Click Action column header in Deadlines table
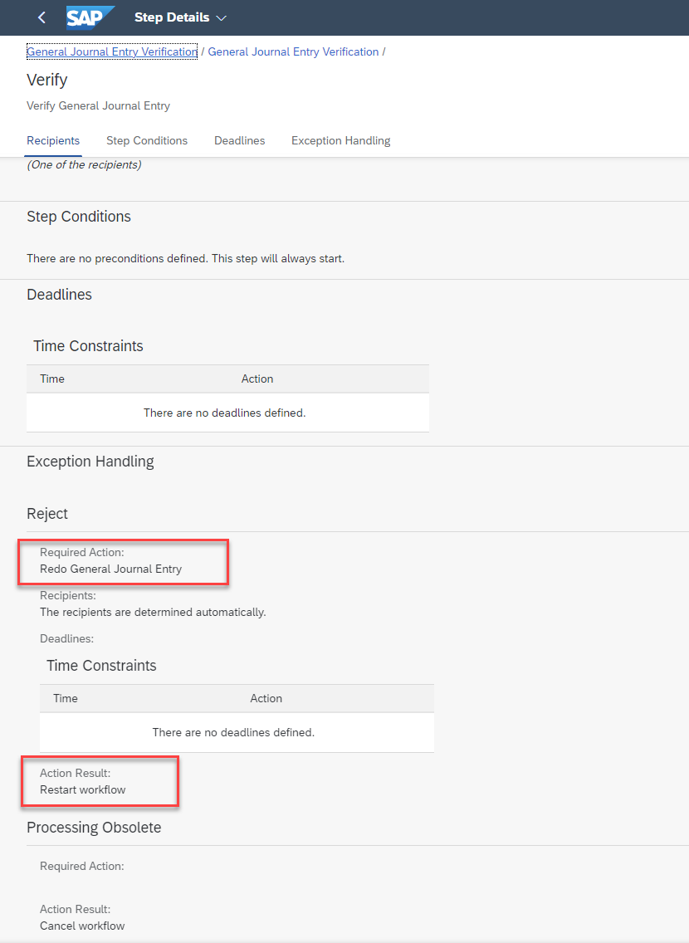This screenshot has height=943, width=689. (257, 379)
